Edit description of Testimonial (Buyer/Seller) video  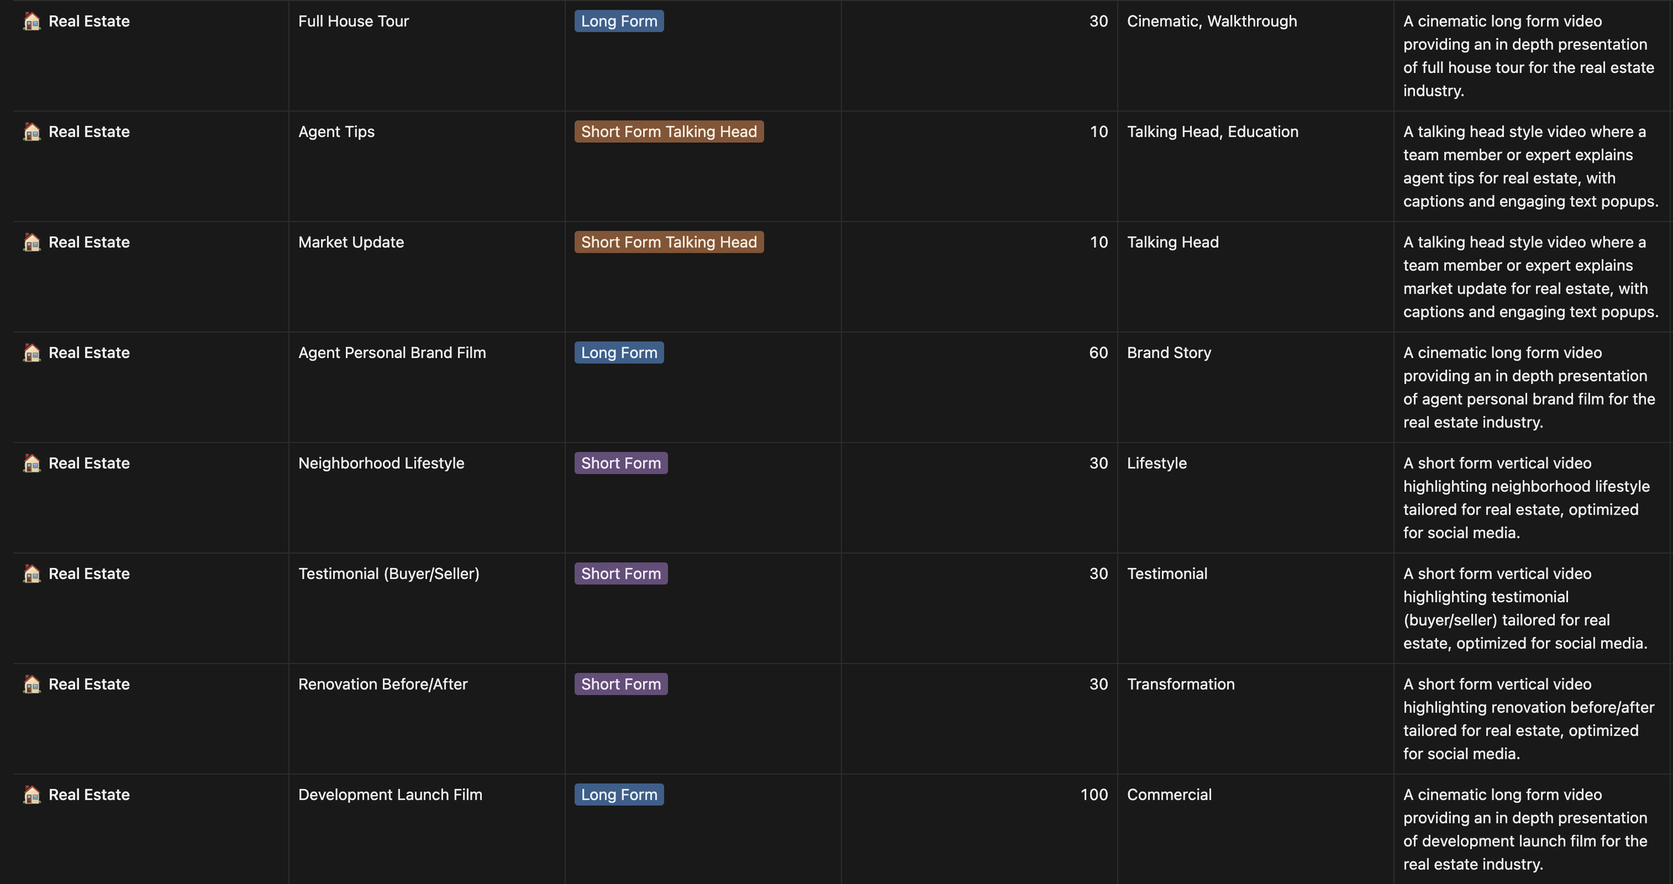point(1524,608)
